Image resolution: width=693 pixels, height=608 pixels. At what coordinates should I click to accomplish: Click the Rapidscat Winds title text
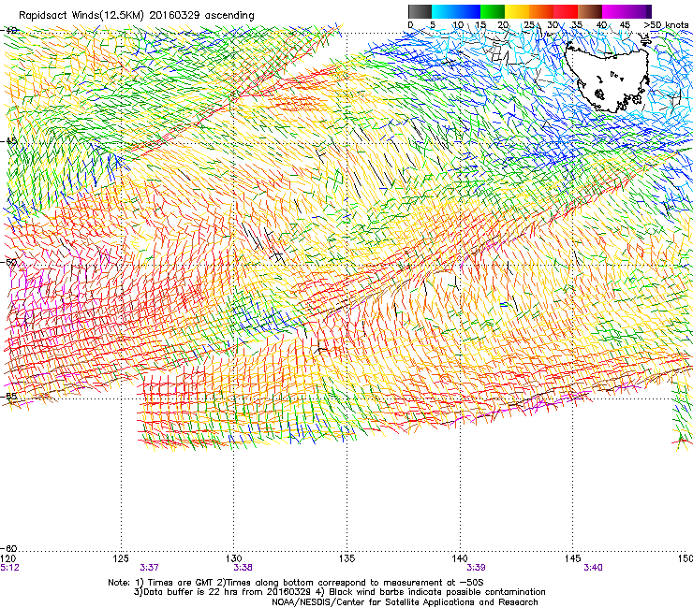coord(137,15)
